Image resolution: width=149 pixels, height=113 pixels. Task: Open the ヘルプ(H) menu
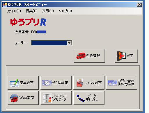(65, 11)
